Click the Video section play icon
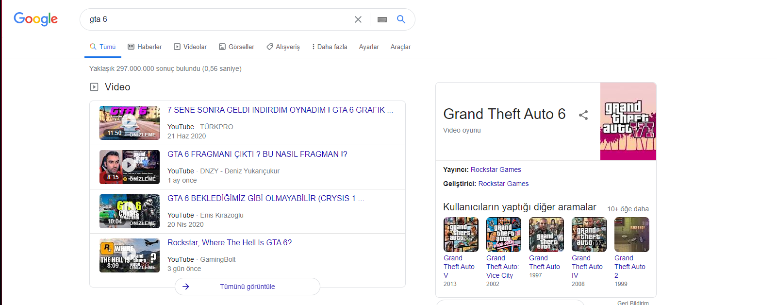The width and height of the screenshot is (777, 305). click(94, 87)
